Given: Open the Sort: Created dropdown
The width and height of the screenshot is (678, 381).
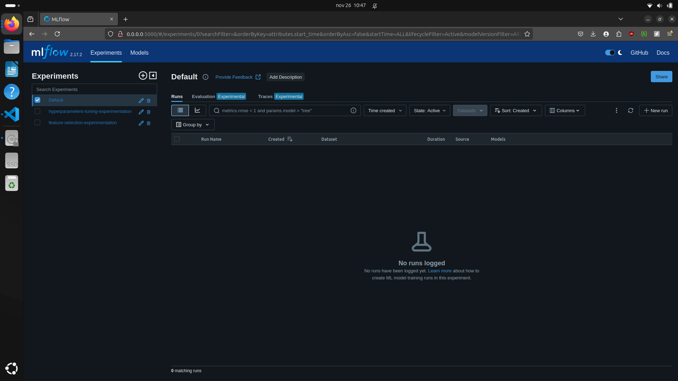Looking at the screenshot, I should tap(516, 110).
